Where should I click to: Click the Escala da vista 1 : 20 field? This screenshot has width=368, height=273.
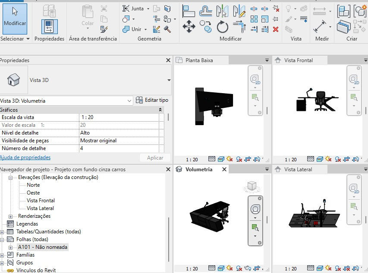(x=119, y=117)
